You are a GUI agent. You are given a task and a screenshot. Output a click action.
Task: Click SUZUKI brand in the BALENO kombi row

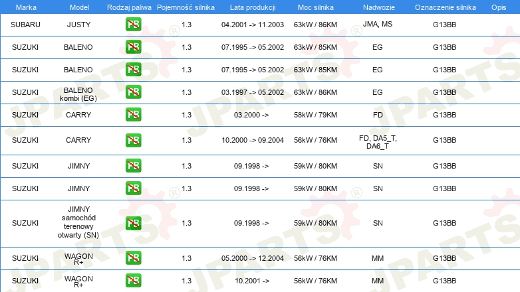(x=25, y=92)
